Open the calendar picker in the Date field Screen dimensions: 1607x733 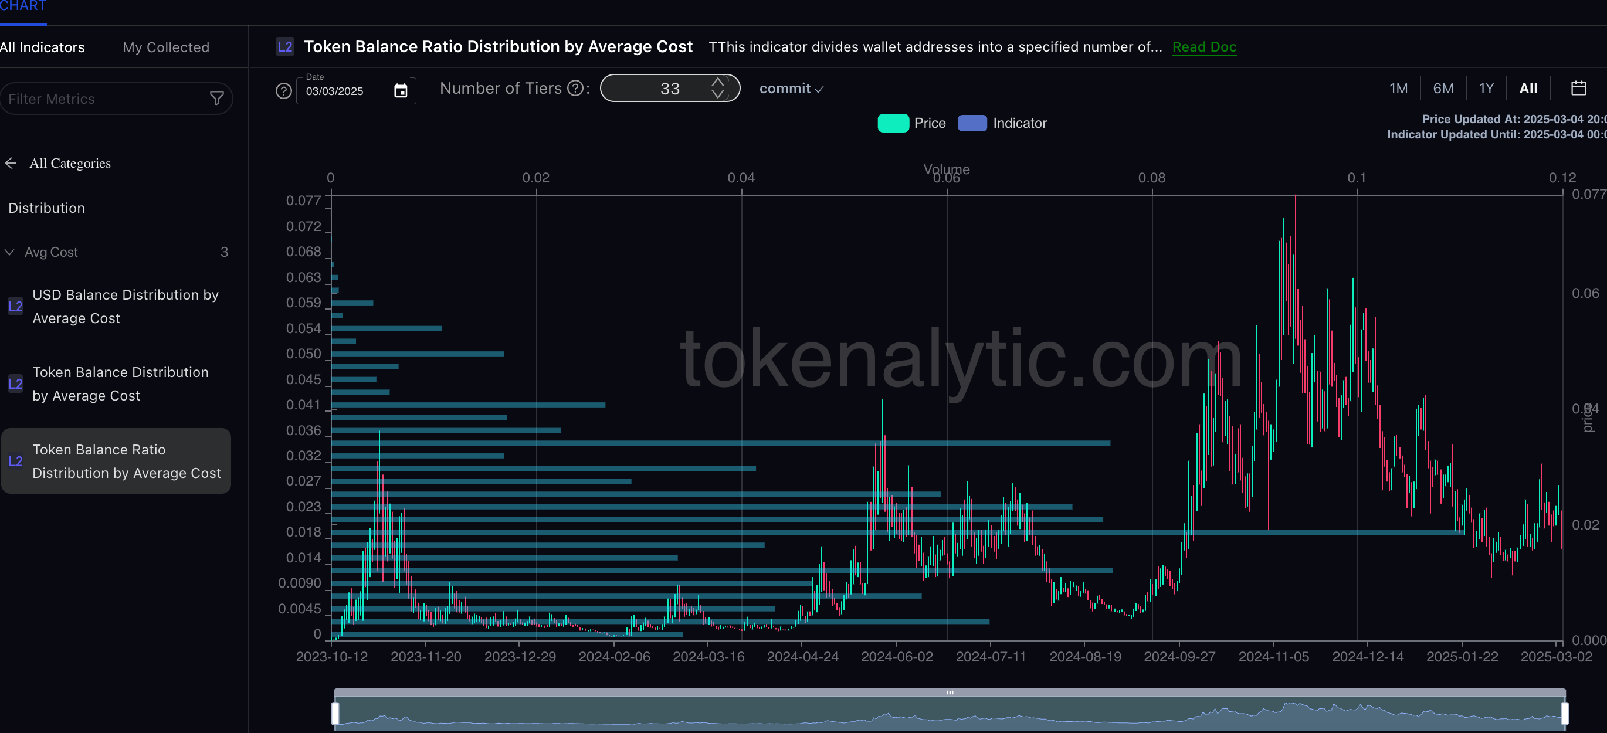(x=401, y=91)
